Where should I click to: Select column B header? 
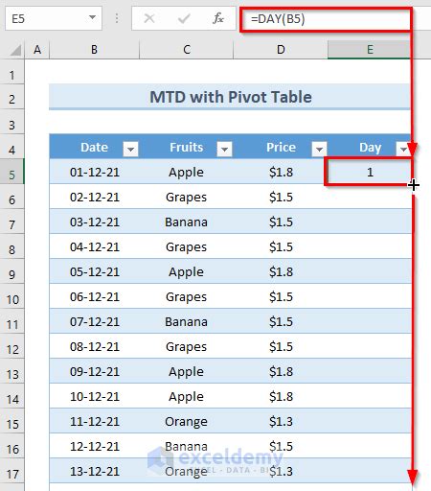[x=94, y=50]
